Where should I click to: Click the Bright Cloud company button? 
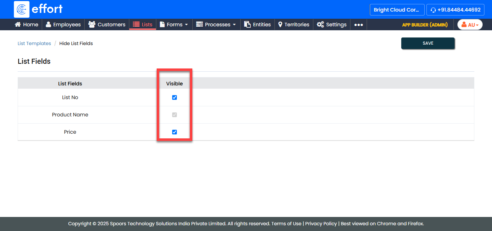coord(397,10)
